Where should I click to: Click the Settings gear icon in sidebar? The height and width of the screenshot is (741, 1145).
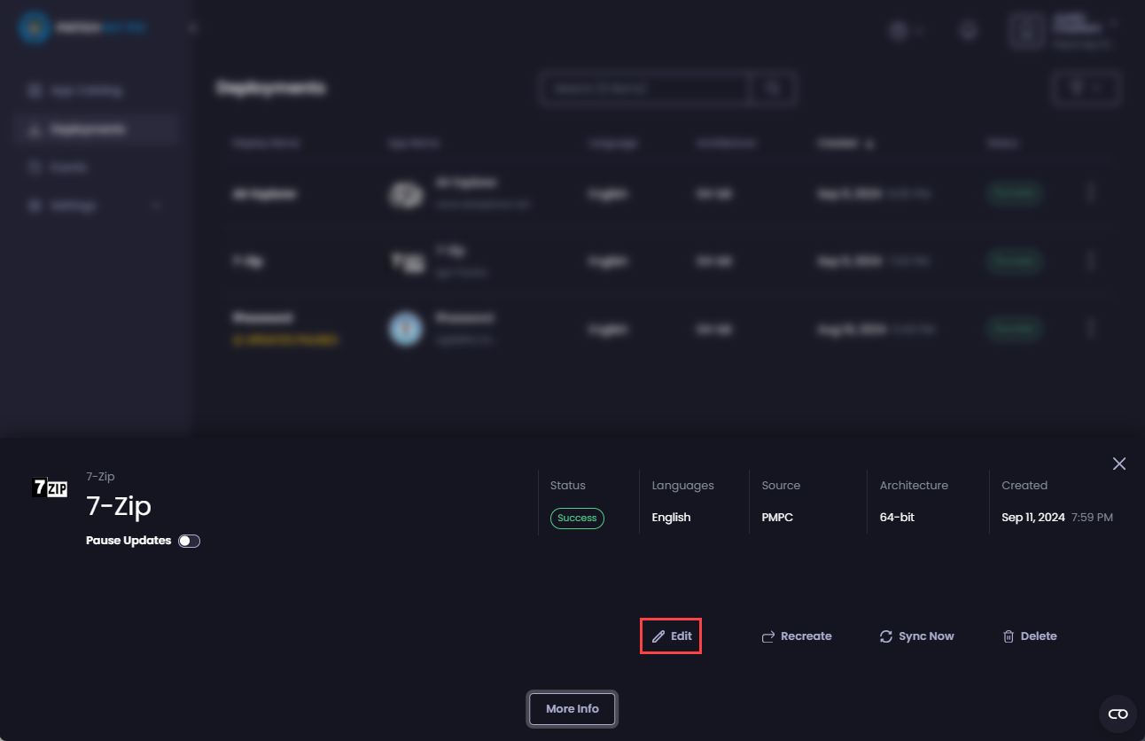point(34,205)
